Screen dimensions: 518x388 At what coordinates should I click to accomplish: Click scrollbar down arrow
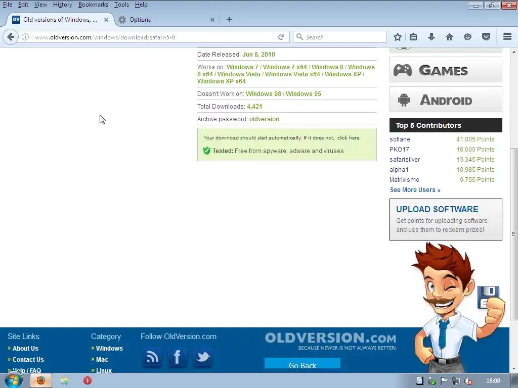click(513, 368)
